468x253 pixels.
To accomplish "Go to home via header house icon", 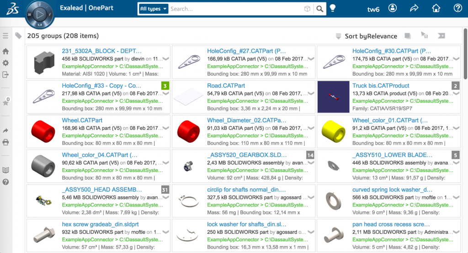I will (x=436, y=8).
